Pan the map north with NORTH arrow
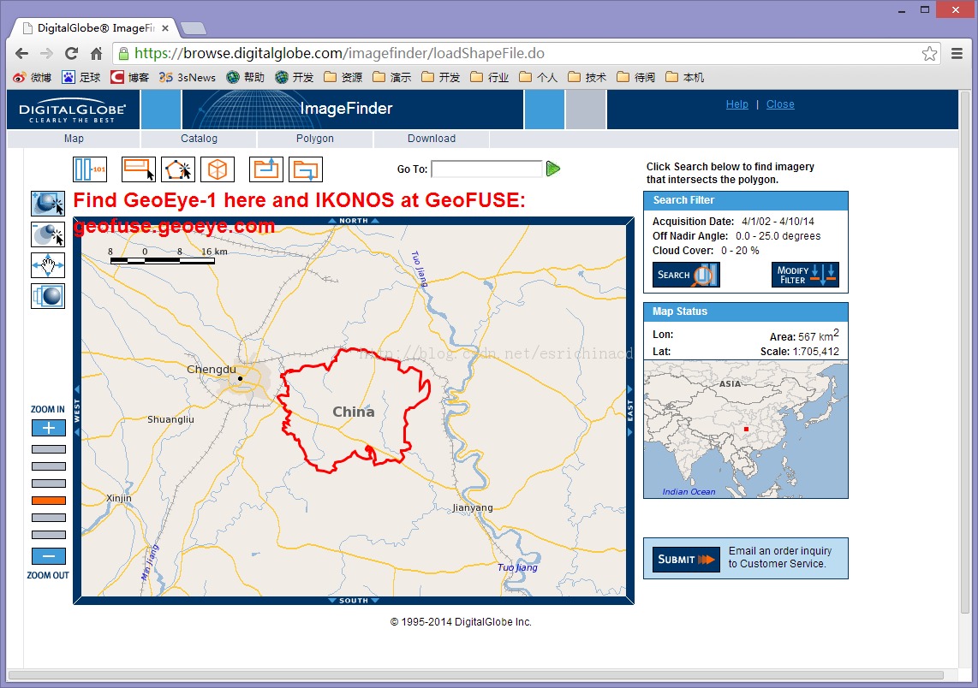Screen dimensions: 978x688 click(354, 221)
